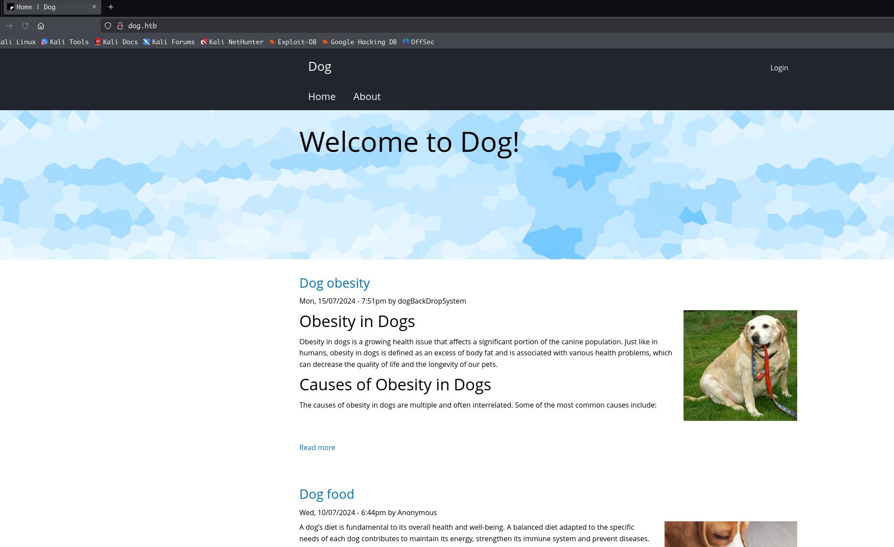Open the Dog food article title
Viewport: 894px width, 547px height.
327,494
